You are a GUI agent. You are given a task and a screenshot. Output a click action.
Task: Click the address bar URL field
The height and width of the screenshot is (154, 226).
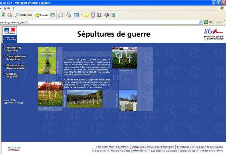[x=100, y=22]
